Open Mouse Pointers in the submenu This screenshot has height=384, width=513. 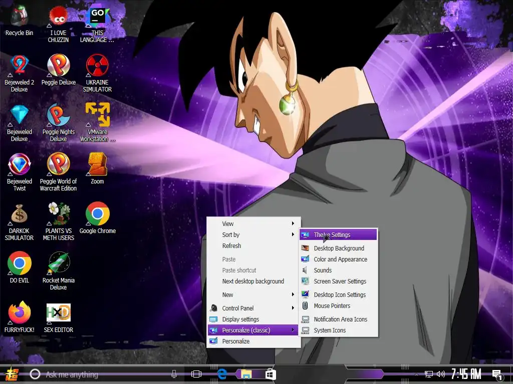tap(338, 305)
